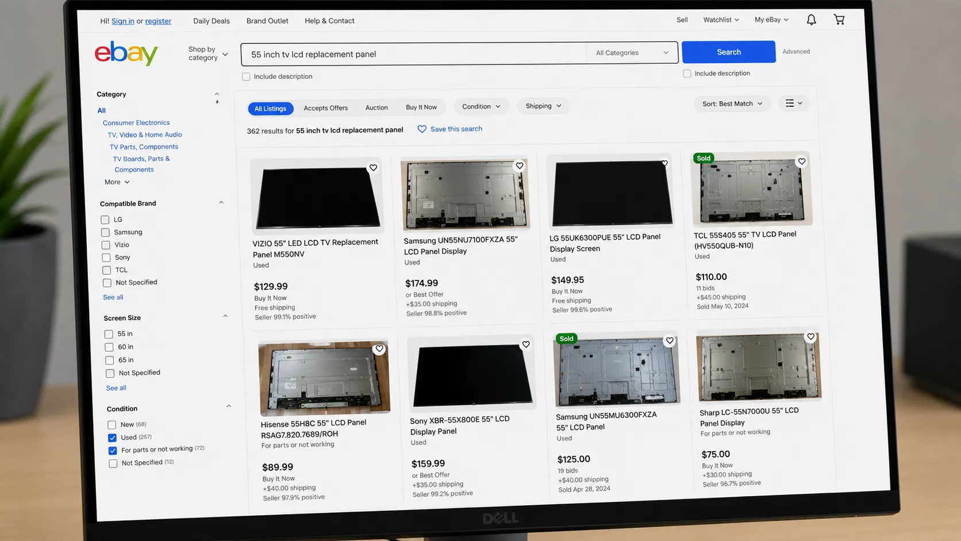Collapse the Compatible Brand section

coord(221,202)
